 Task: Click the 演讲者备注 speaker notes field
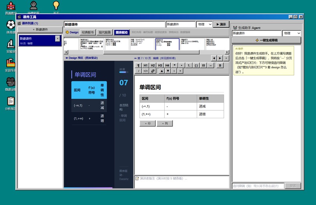[182, 182]
